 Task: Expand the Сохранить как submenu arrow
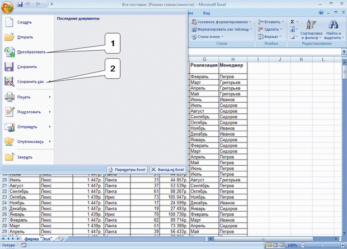[x=50, y=82]
